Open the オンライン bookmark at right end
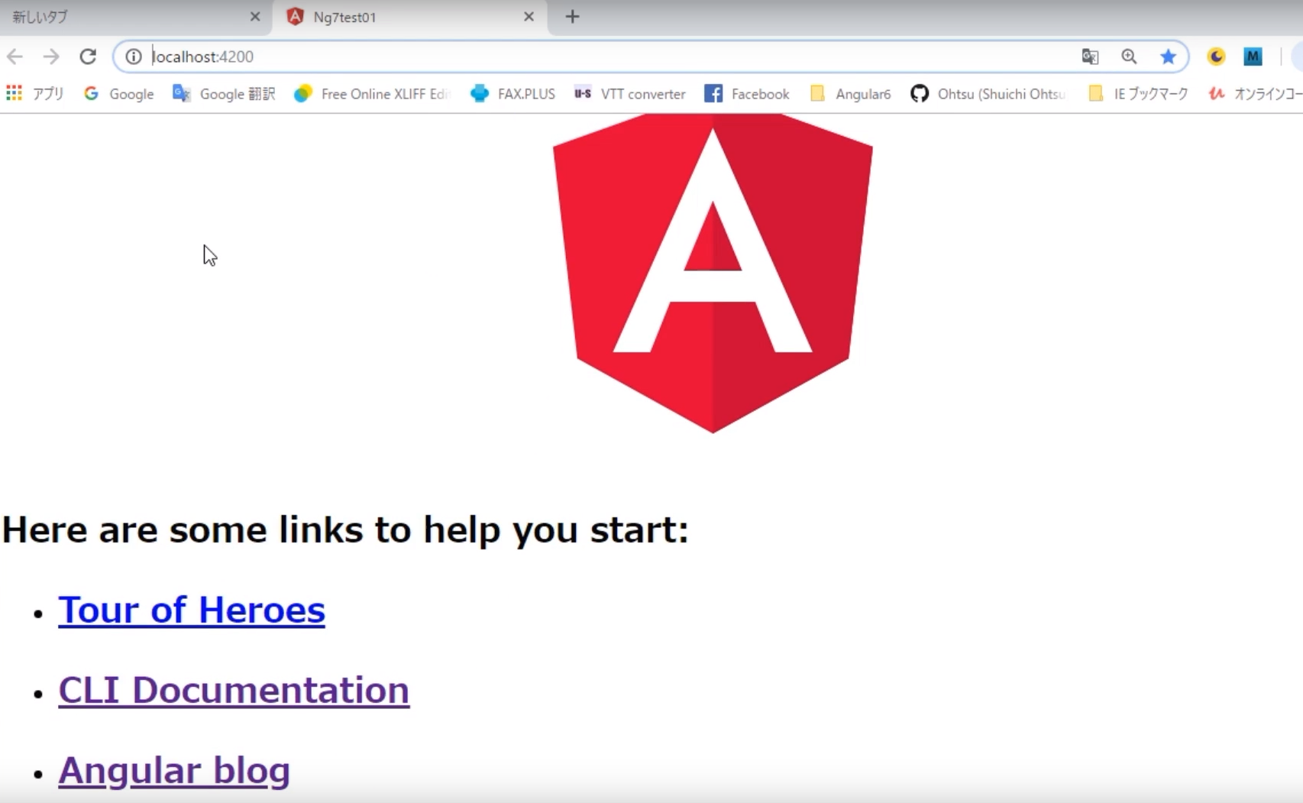The height and width of the screenshot is (803, 1303). [x=1255, y=93]
